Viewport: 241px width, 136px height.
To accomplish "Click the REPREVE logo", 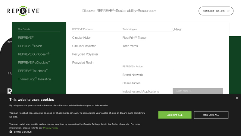I will [23, 11].
